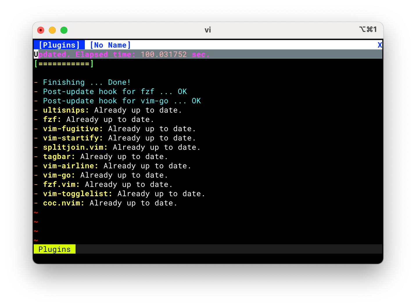Close tab with the X button
416x307 pixels.
coord(380,45)
